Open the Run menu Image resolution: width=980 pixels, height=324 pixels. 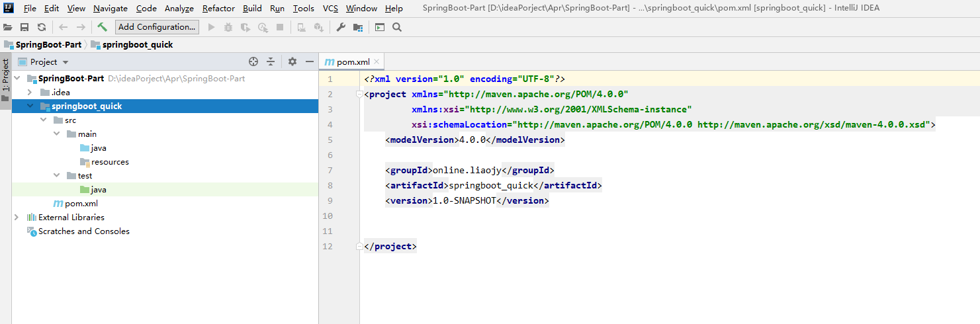point(277,9)
